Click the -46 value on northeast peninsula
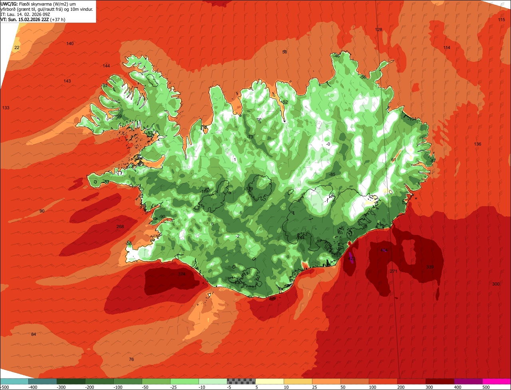Image resolution: width=511 pixels, height=390 pixels. point(336,56)
